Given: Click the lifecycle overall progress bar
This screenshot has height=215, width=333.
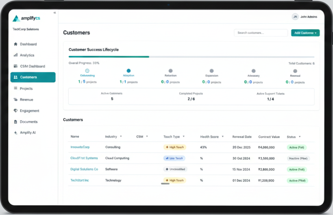Looking at the screenshot, I should coord(192,57).
